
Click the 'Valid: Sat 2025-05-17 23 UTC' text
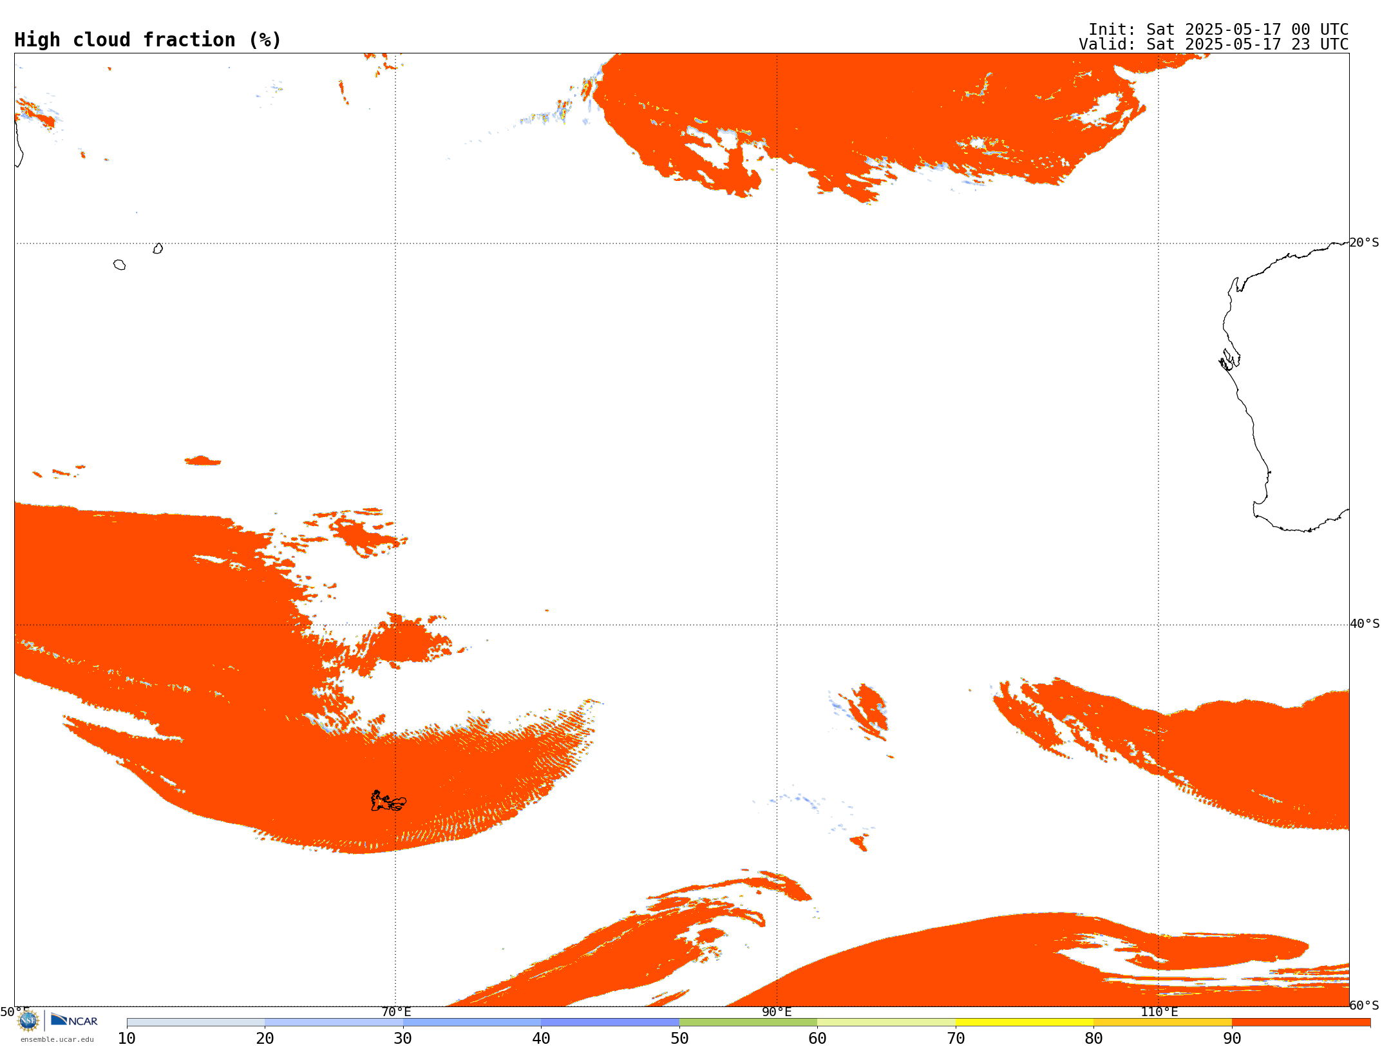pos(1213,44)
